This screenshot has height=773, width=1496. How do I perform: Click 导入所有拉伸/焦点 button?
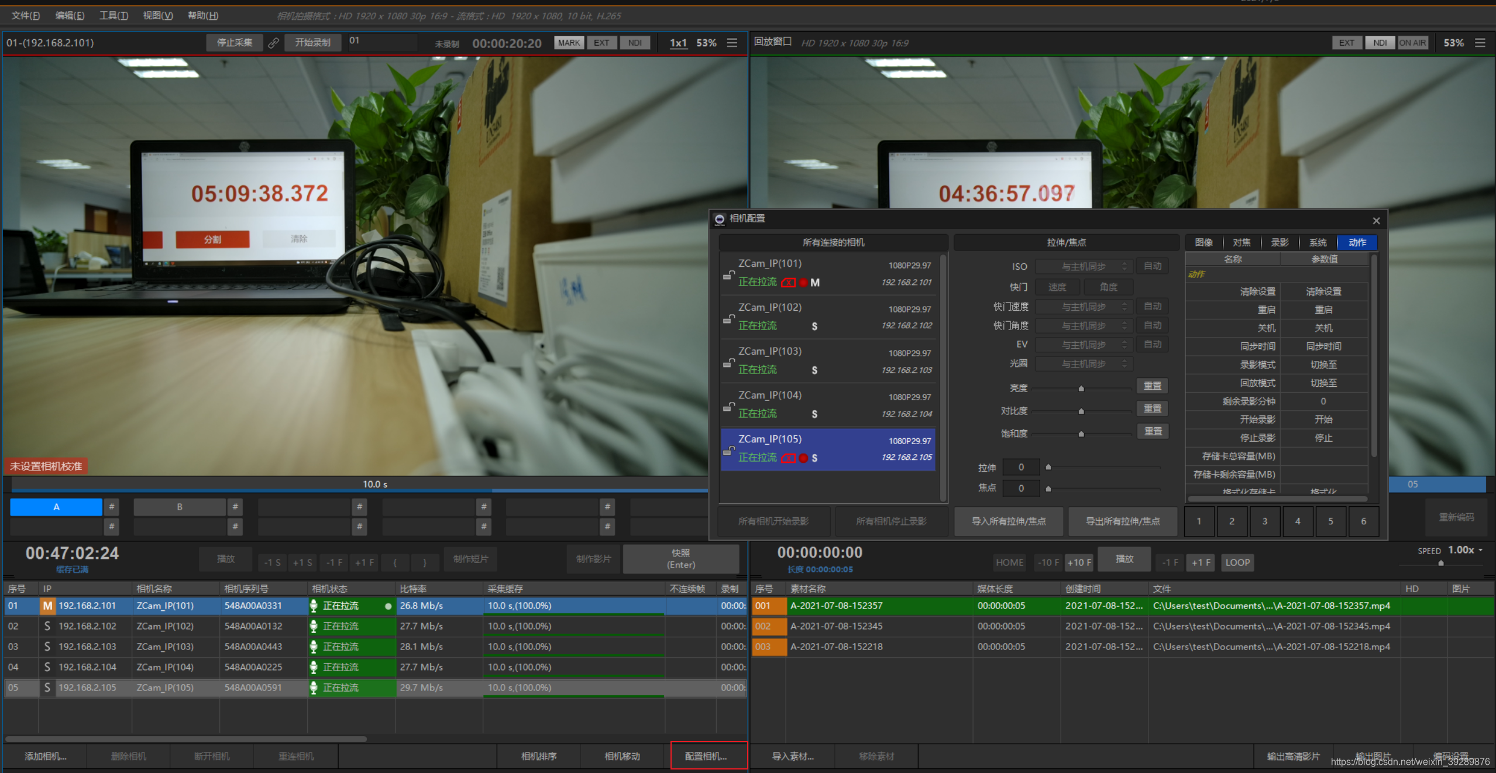tap(1008, 521)
